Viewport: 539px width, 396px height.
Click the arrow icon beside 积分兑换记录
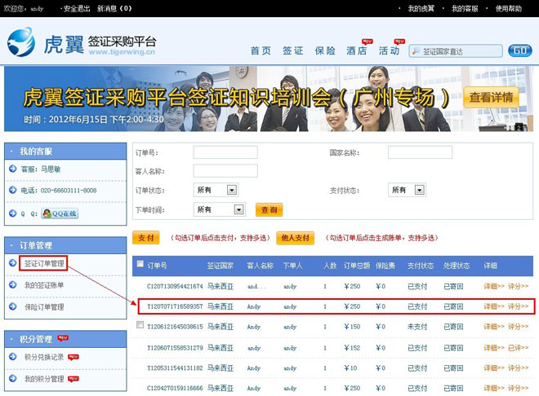[13, 357]
